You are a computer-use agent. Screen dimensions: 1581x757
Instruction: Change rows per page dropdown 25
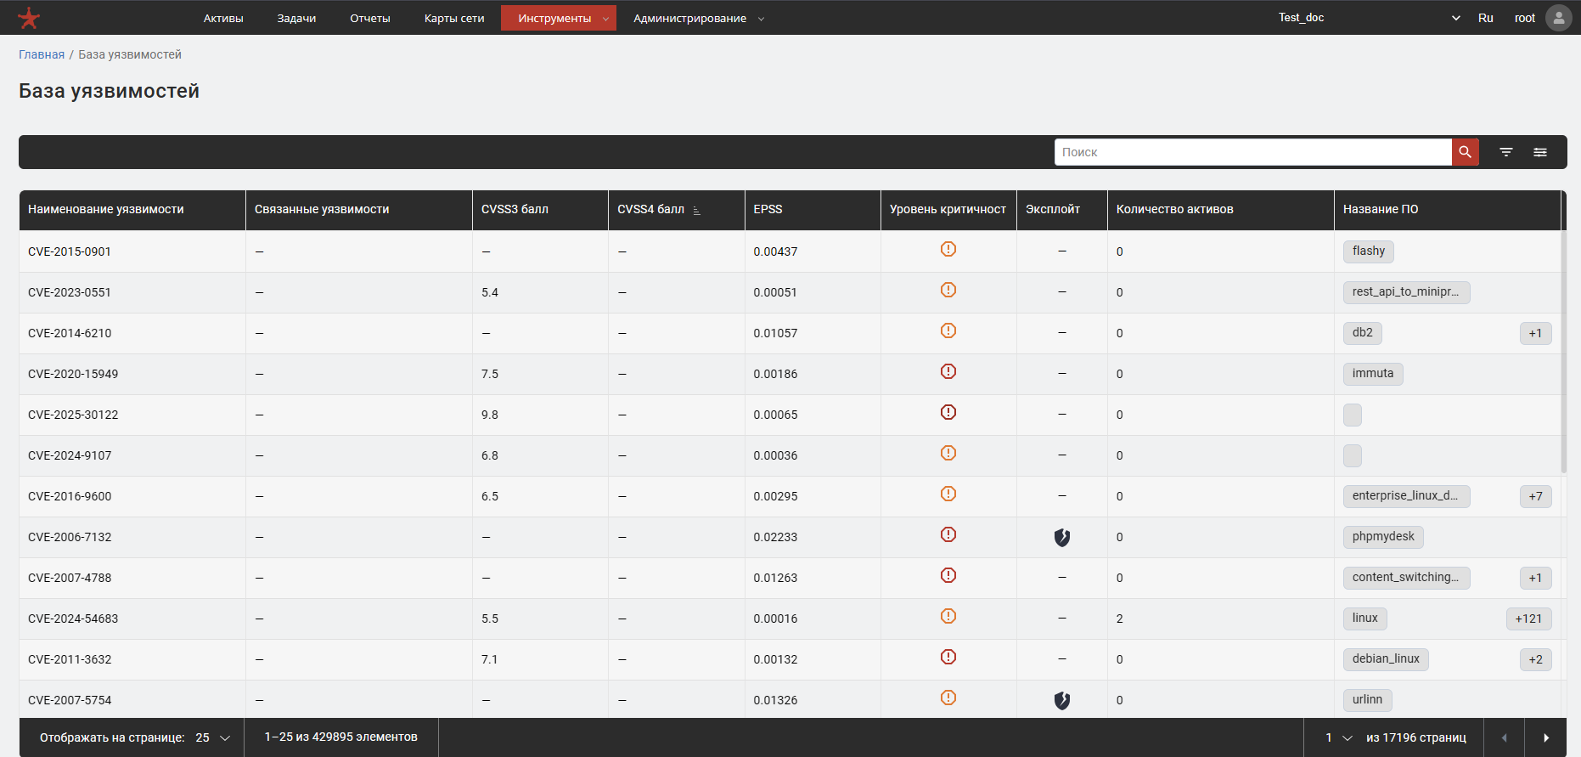tap(213, 737)
